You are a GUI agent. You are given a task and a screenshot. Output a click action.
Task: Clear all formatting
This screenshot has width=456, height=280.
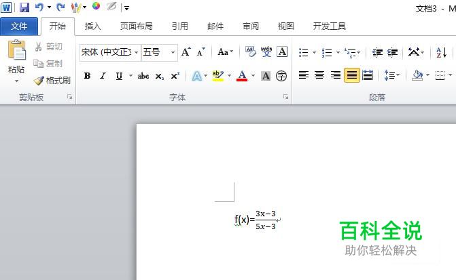(250, 52)
